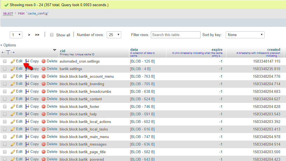Click the column header dropdown triangle
The image size is (286, 161).
(54, 50)
